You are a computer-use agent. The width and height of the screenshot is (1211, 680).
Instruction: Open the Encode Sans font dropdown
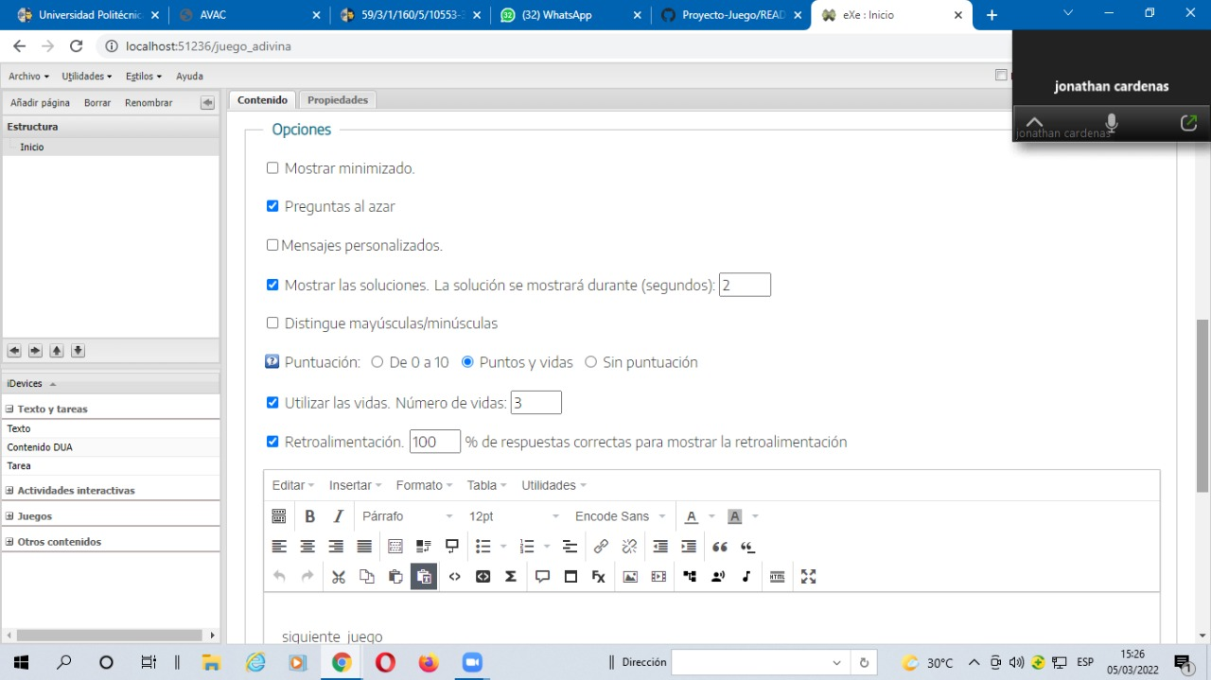coord(621,516)
